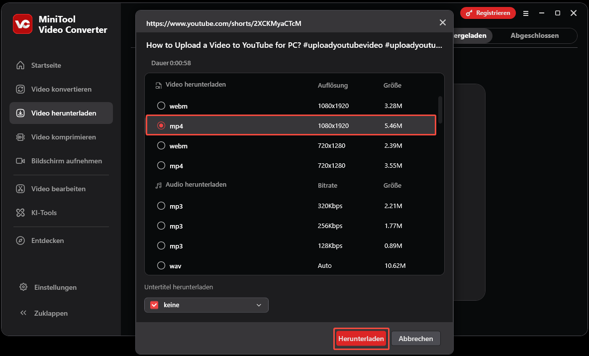Close the download dialog with the X

(443, 22)
